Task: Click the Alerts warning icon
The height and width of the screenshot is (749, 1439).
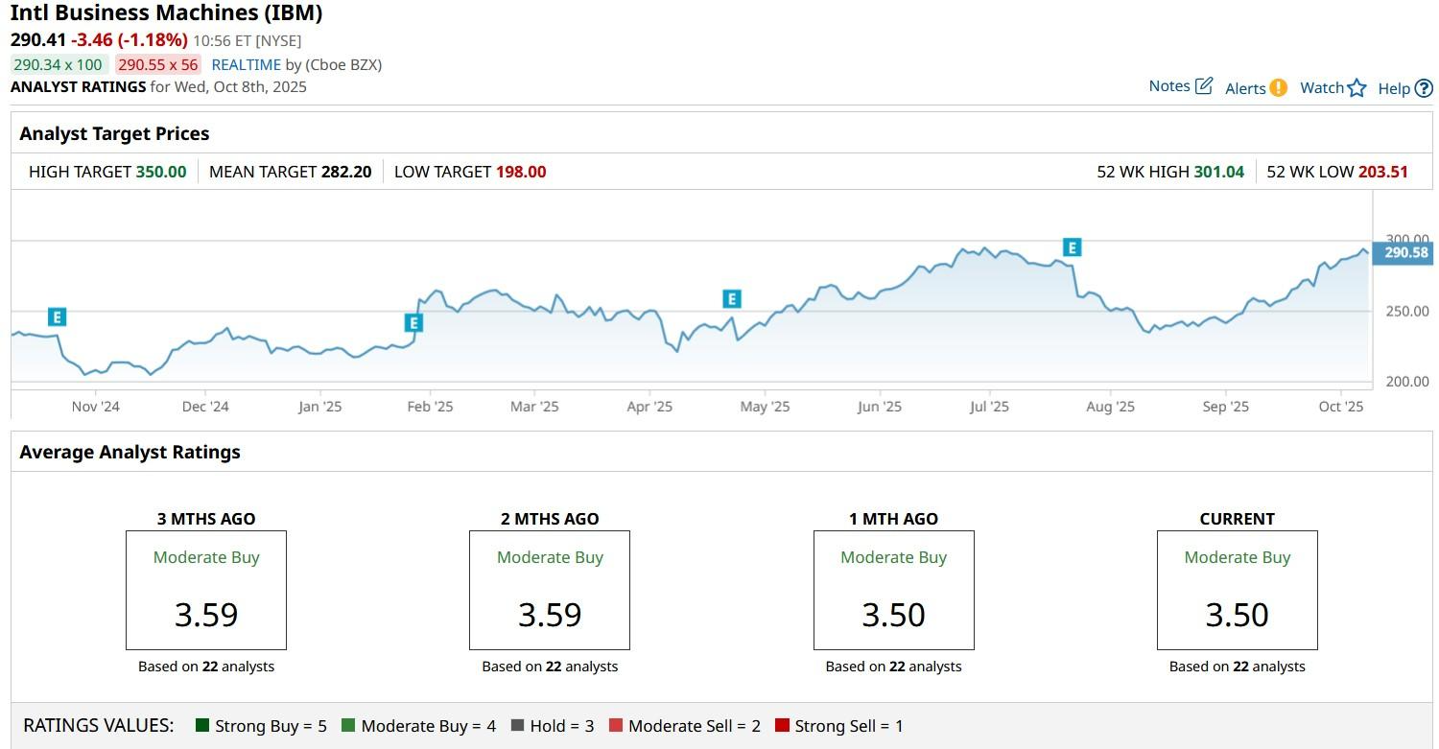Action: click(1278, 88)
